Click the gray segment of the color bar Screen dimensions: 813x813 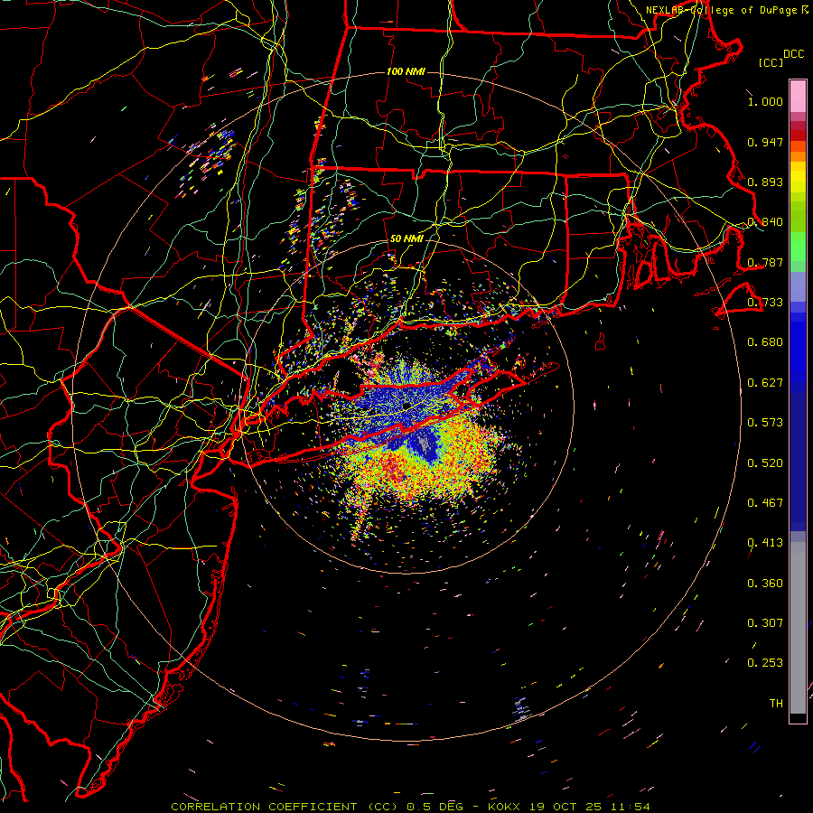[x=798, y=628]
